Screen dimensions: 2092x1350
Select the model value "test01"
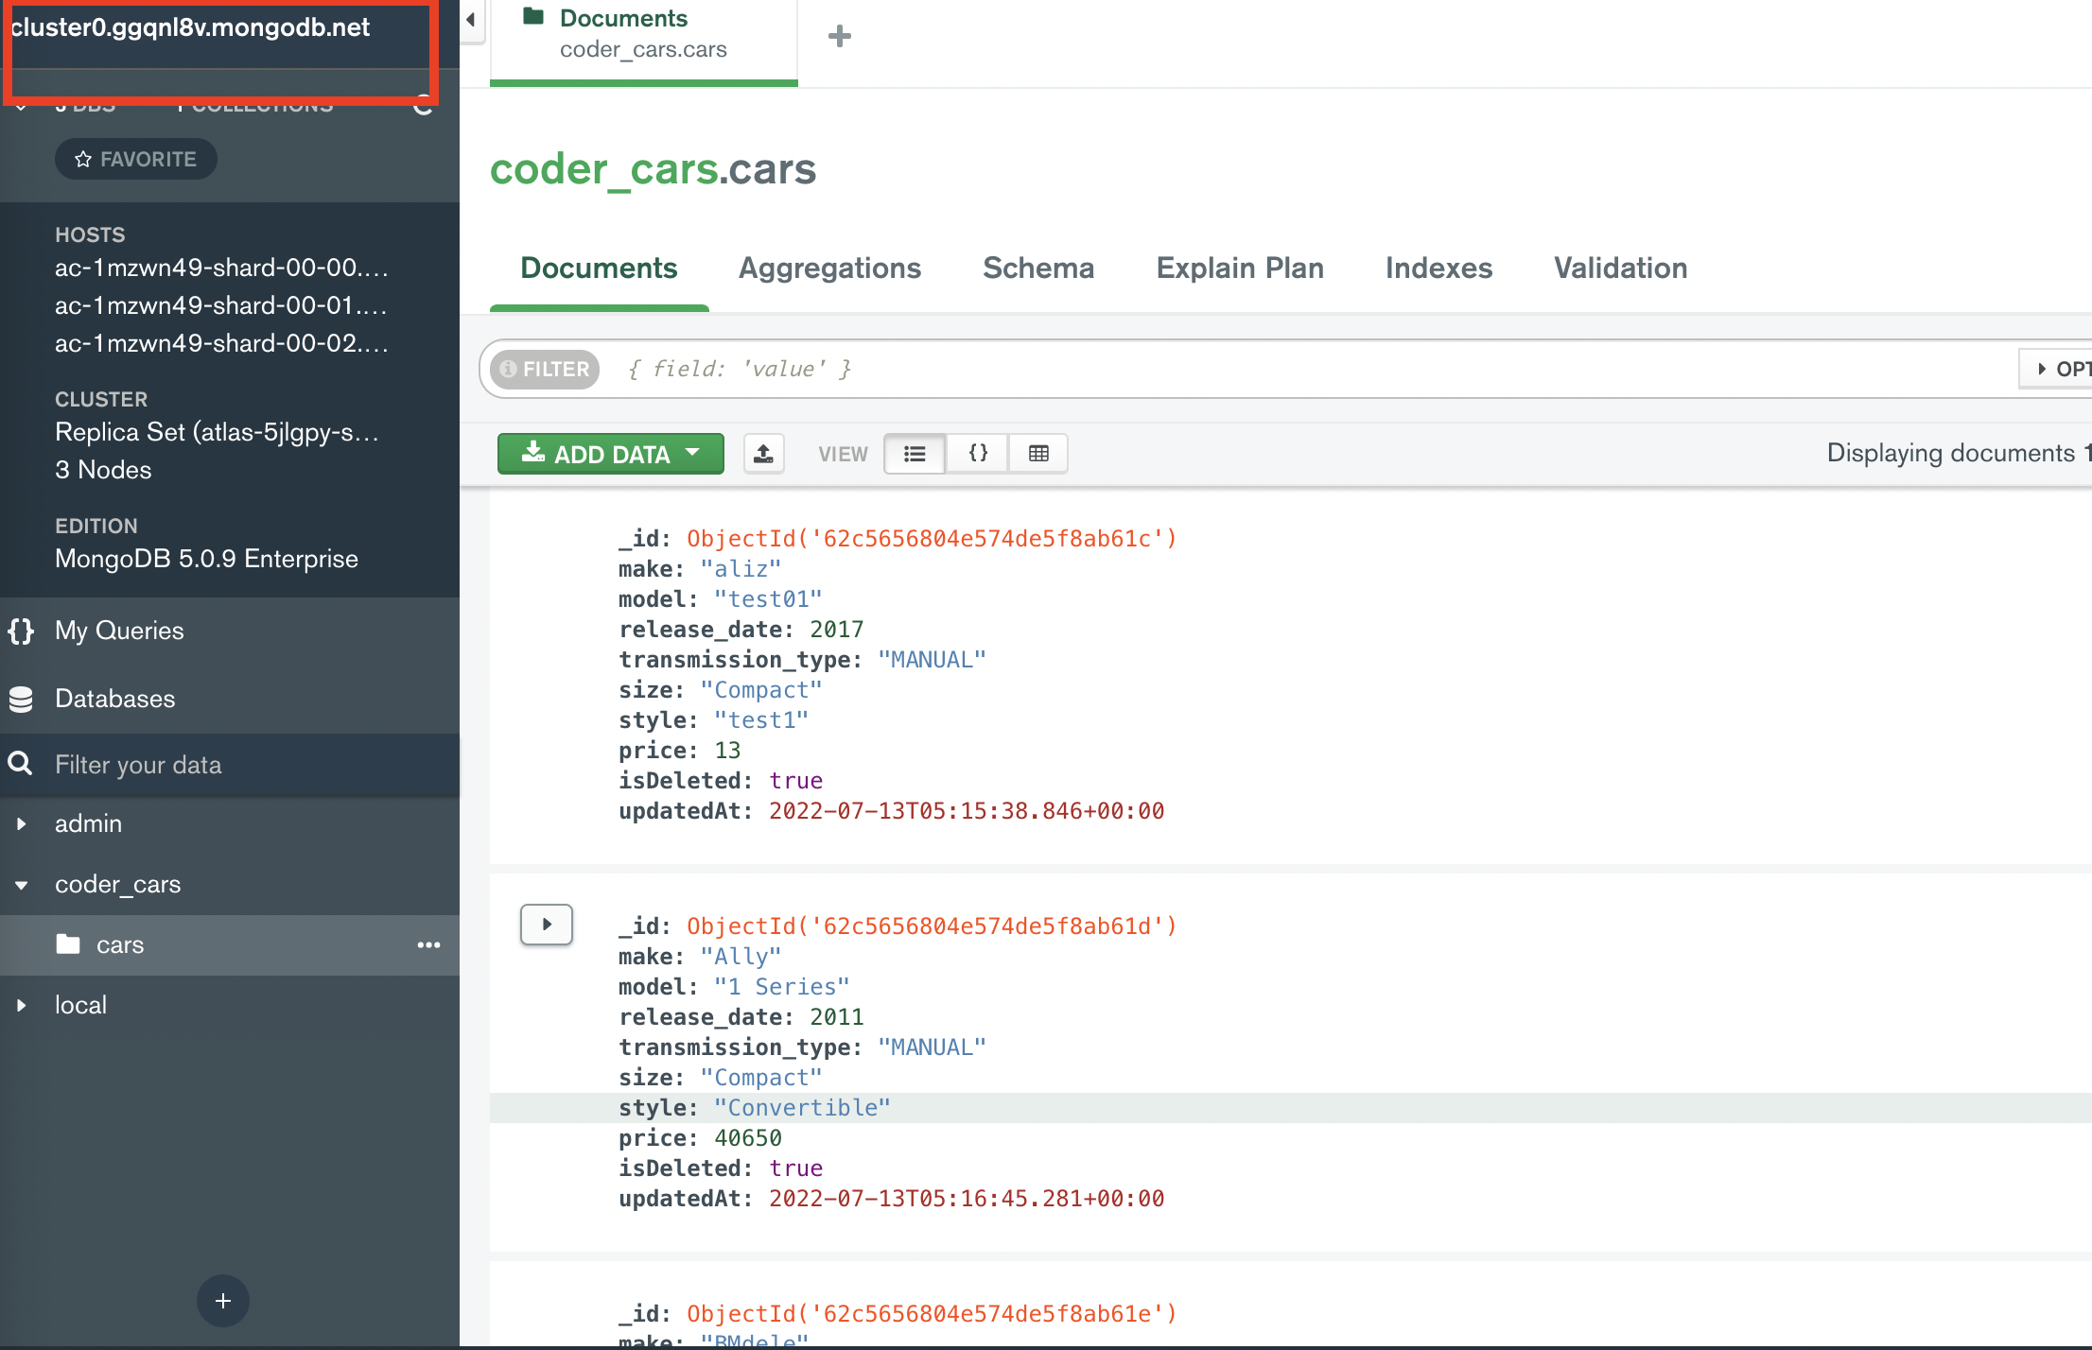[768, 599]
